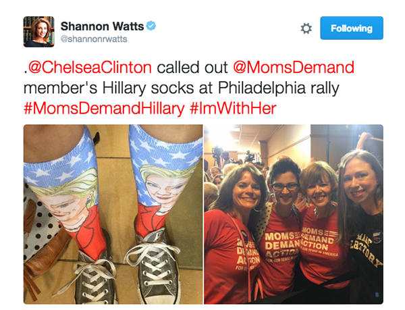Open the @ChelseaClinton mention

click(90, 68)
